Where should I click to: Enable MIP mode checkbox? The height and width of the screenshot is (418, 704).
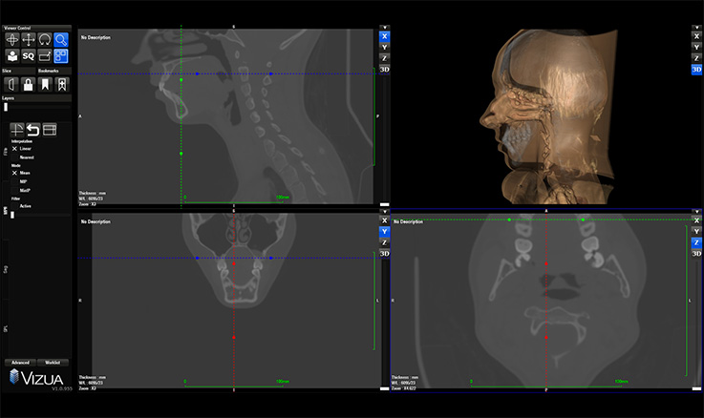[14, 180]
